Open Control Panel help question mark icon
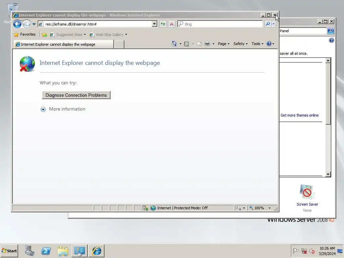Screen dimensions: 344x258 coord(332,40)
